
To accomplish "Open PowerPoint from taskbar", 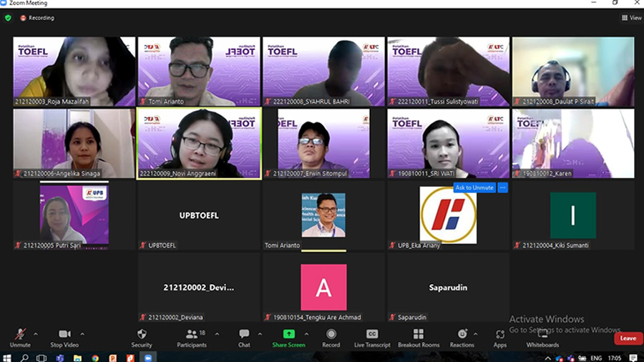I will click(113, 358).
